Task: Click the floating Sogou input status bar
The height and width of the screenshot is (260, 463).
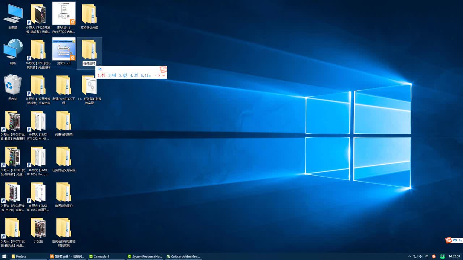Action: point(454,240)
